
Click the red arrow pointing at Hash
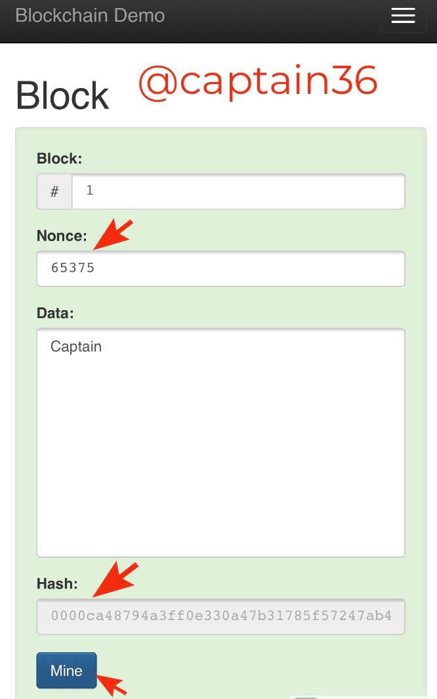(115, 578)
